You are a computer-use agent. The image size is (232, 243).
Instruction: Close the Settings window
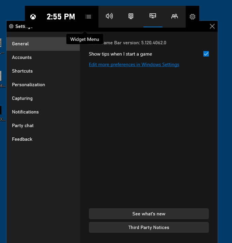pos(212,26)
